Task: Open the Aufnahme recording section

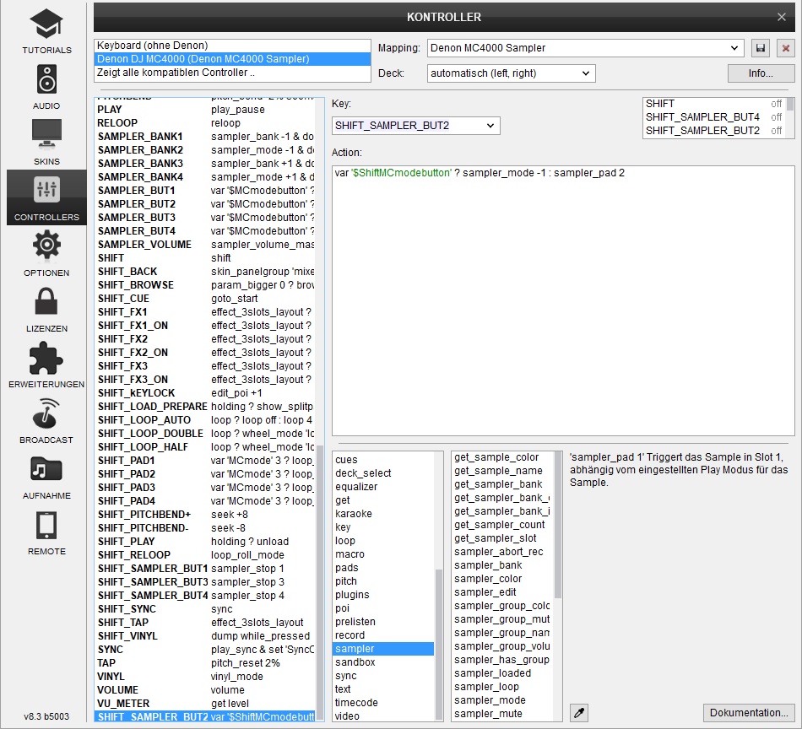Action: [x=46, y=477]
